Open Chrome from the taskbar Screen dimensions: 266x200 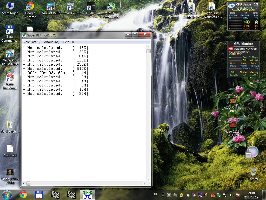pos(23,195)
